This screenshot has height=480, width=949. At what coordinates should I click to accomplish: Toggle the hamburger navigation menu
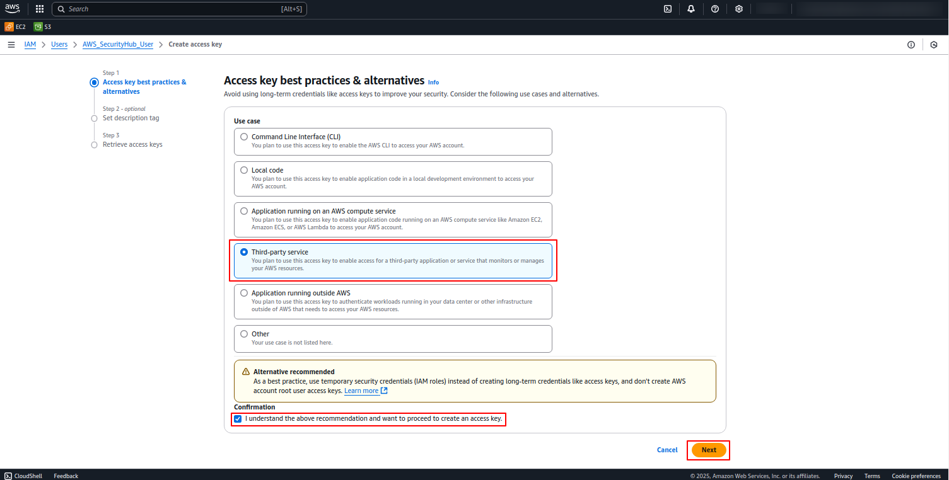11,45
